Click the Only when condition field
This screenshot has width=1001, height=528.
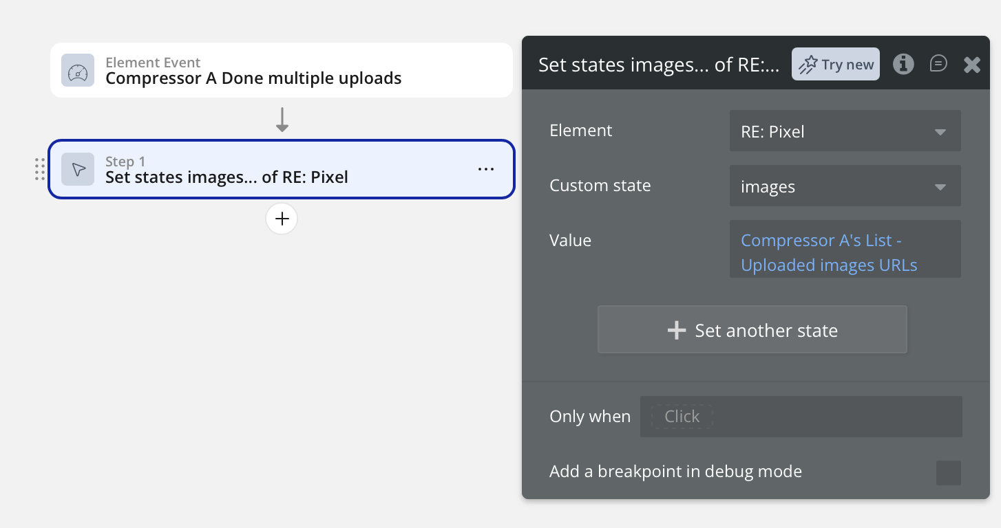coord(801,417)
